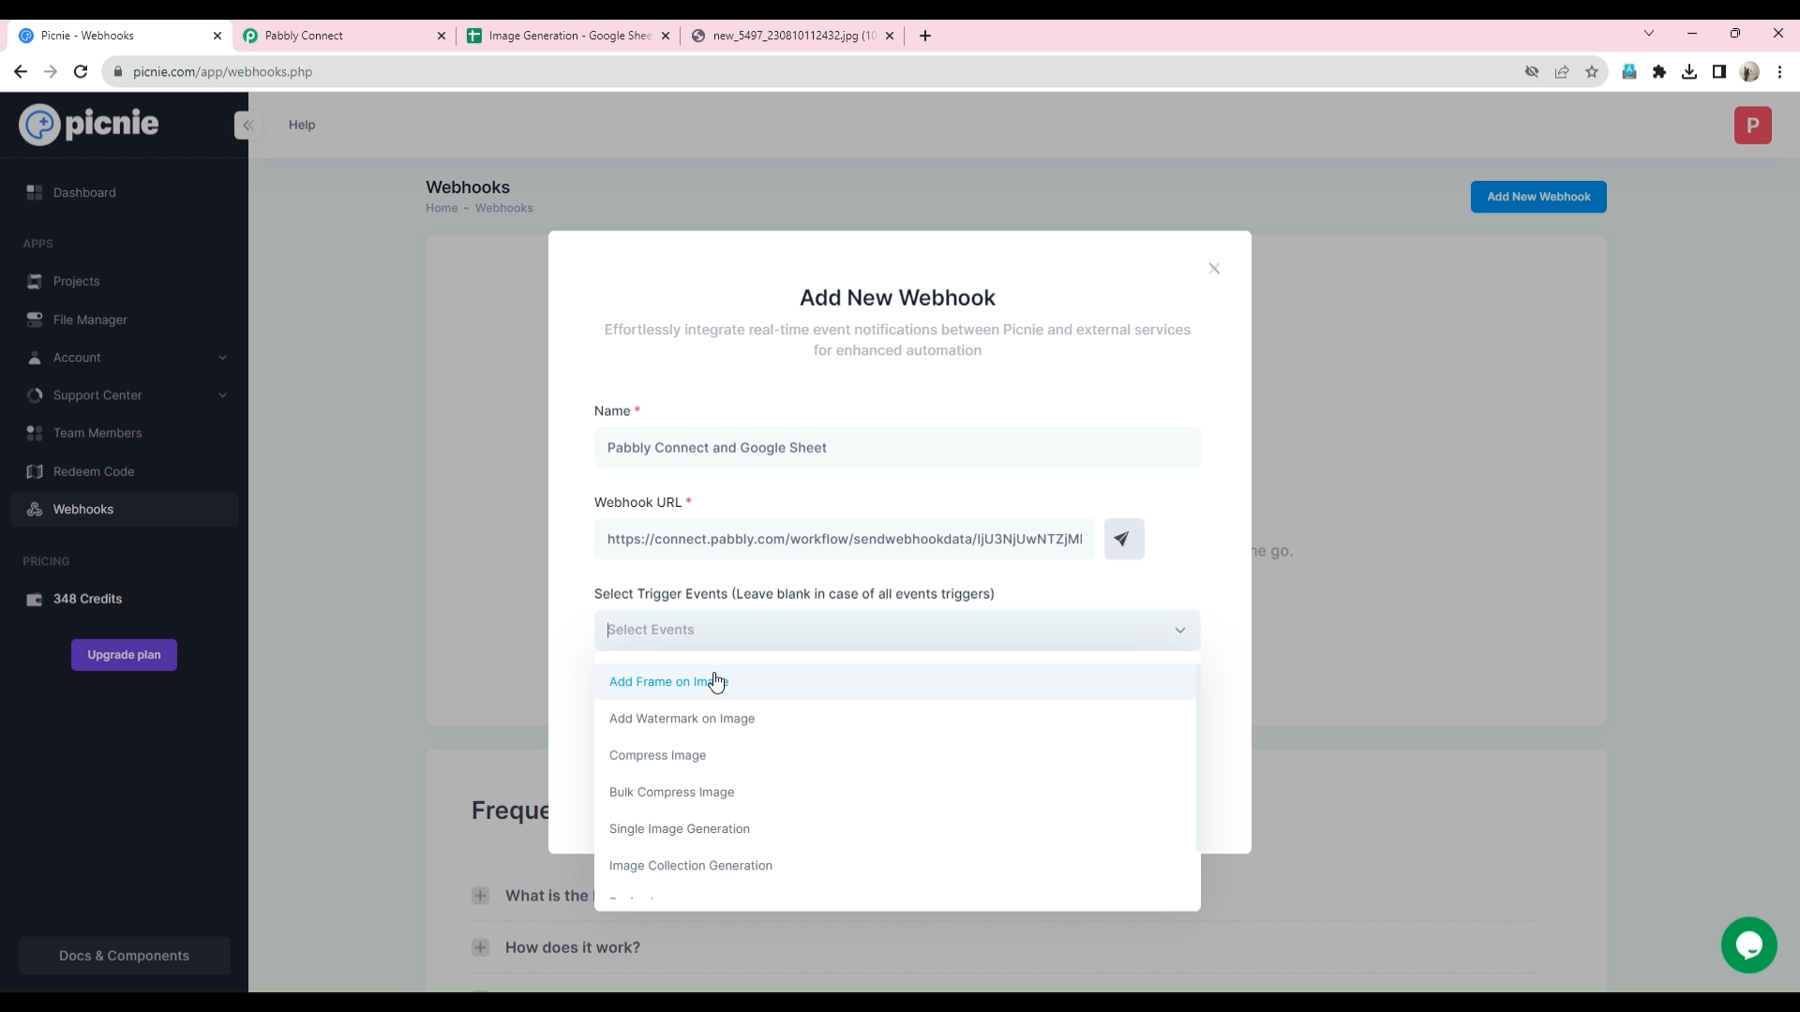1800x1012 pixels.
Task: Click the send test webhook paper-plane icon
Action: click(1123, 539)
